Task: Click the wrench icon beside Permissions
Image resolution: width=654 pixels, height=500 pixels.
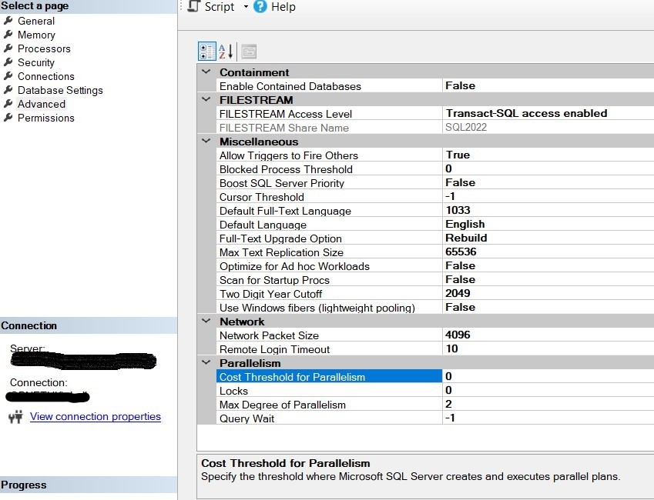Action: pos(8,118)
